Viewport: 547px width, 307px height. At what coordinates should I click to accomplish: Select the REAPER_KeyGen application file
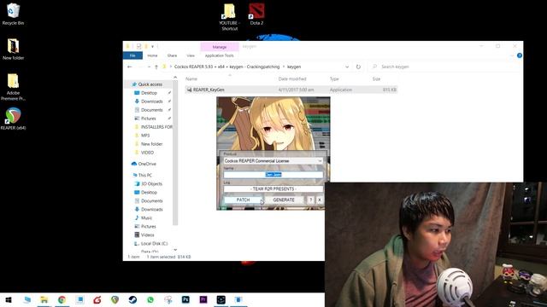291,90
